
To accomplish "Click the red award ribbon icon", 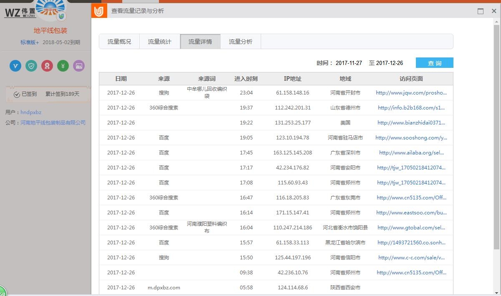I will coord(47,66).
